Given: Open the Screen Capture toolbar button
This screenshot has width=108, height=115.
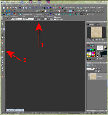Looking at the screenshot, I should (23, 11).
